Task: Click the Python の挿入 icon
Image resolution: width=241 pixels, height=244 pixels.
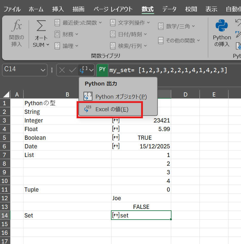Action: tap(222, 26)
